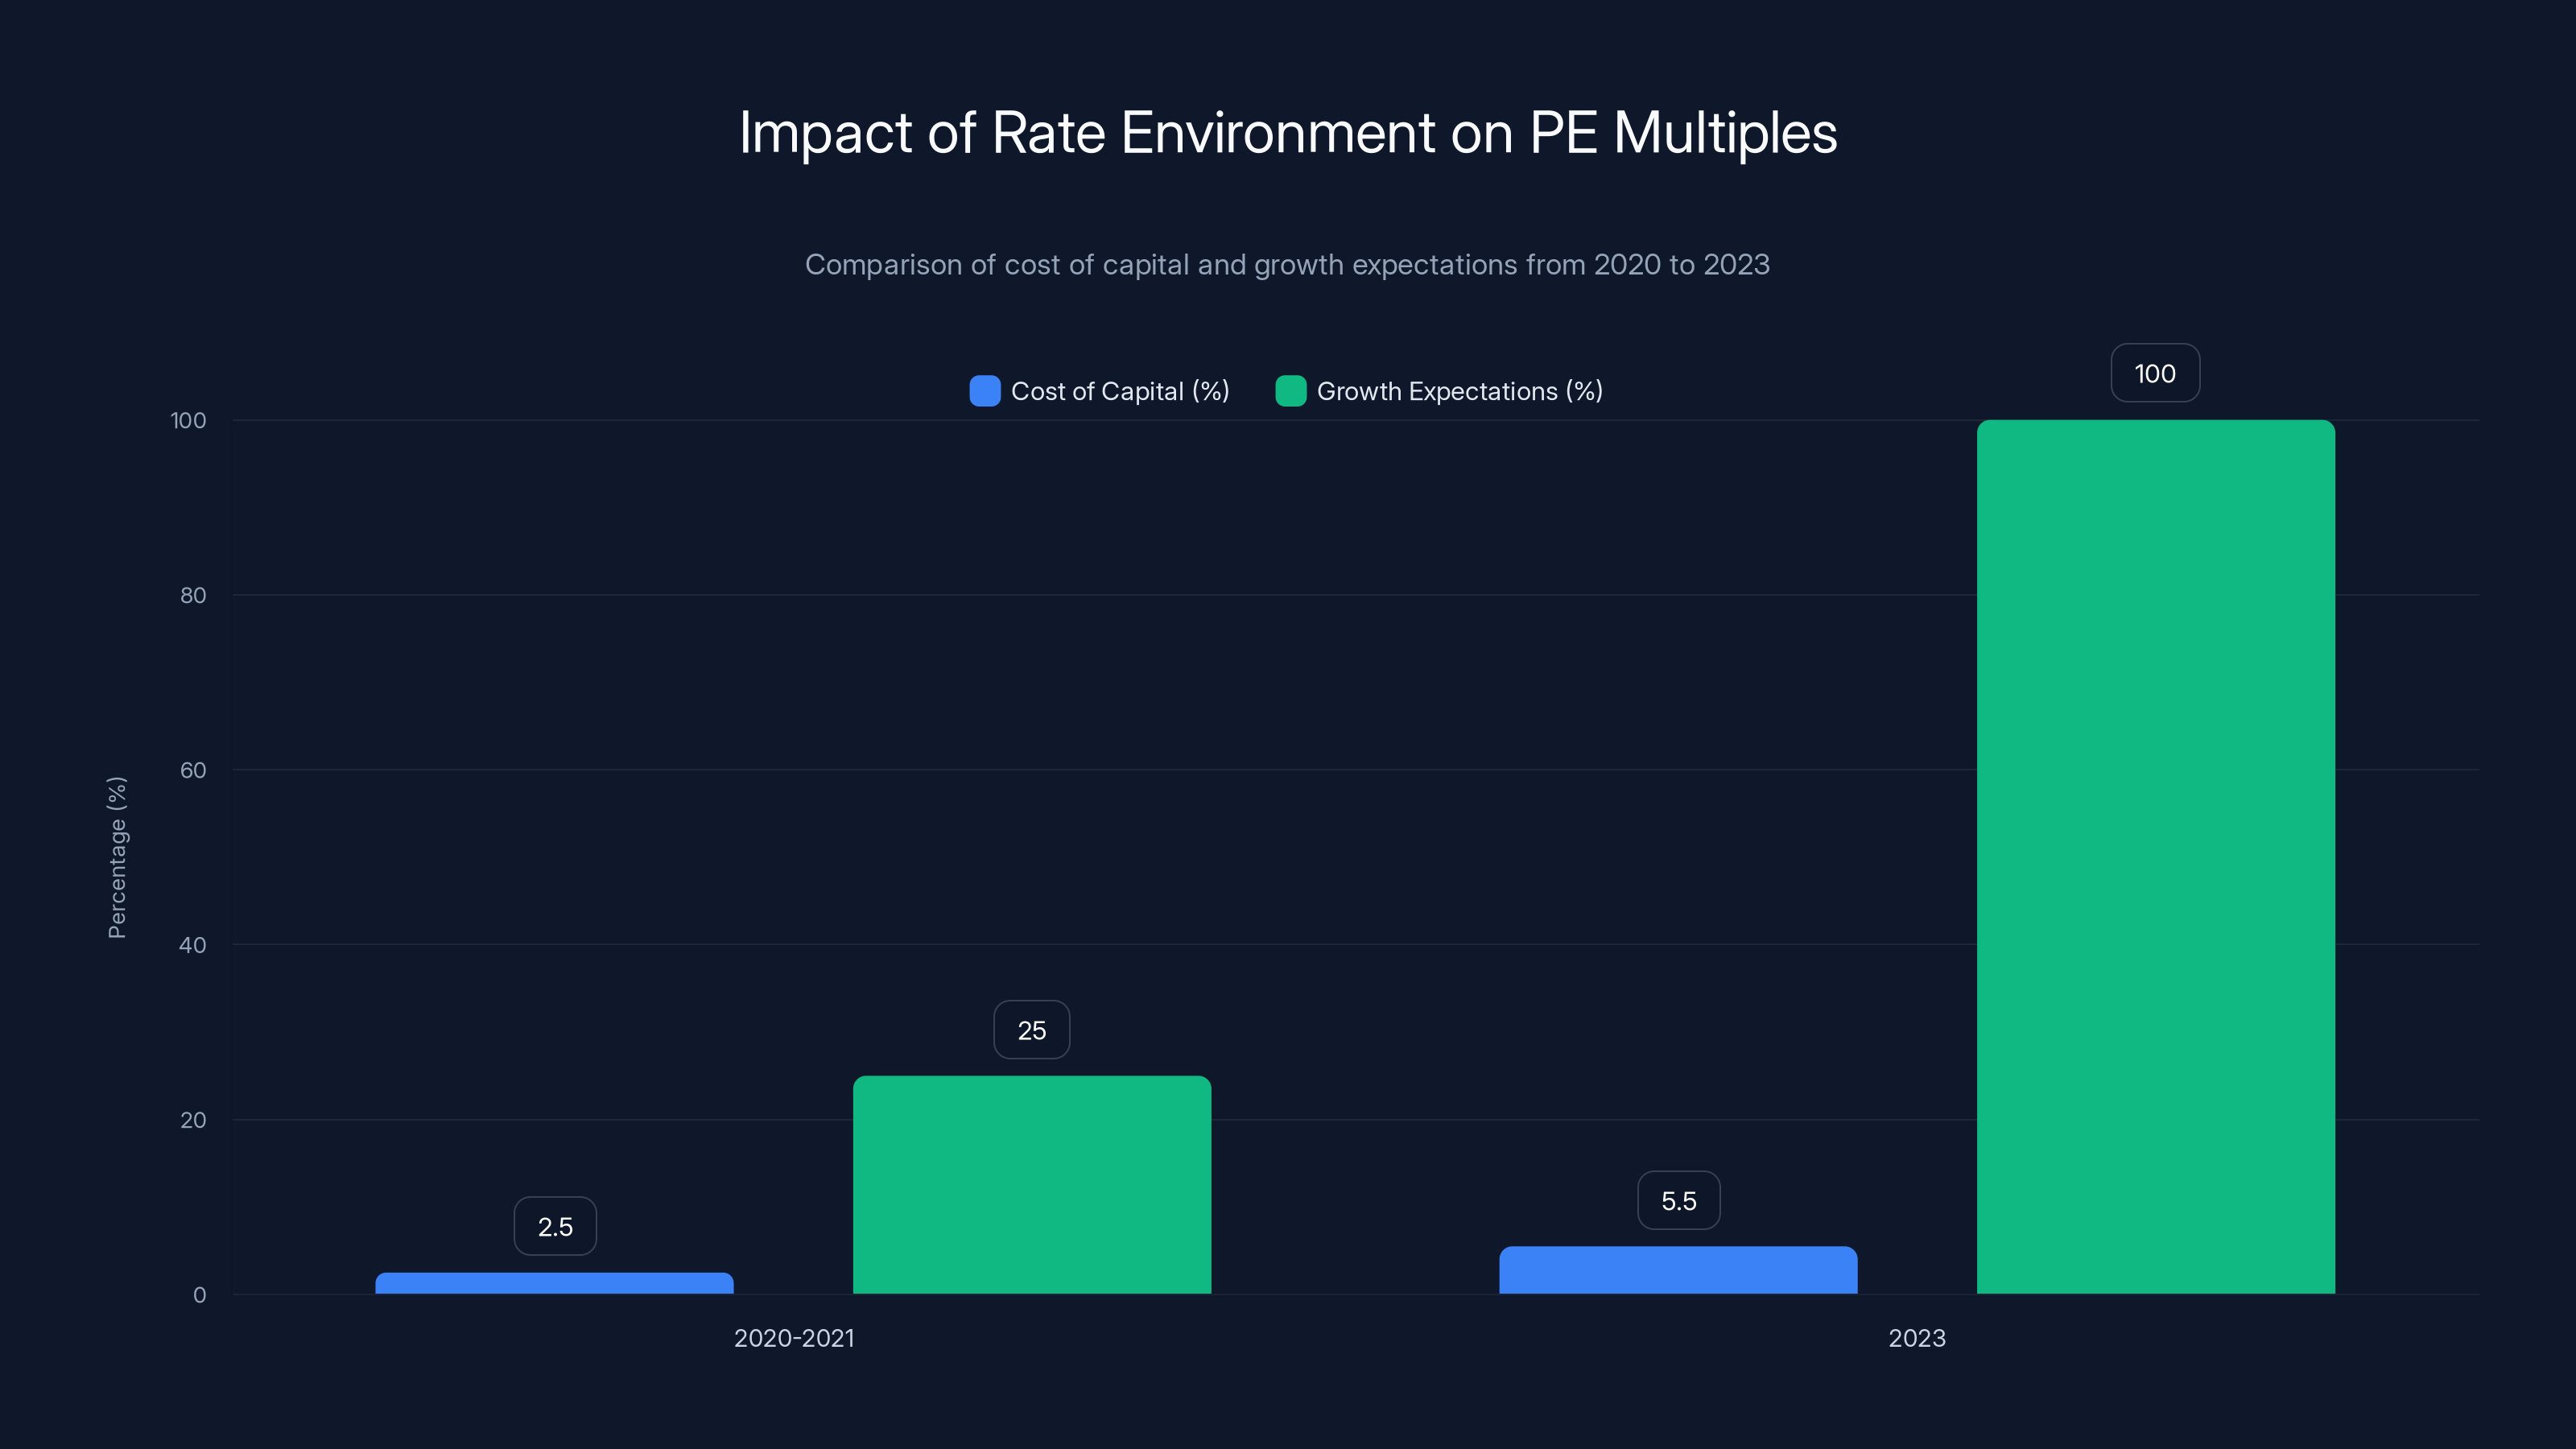Image resolution: width=2576 pixels, height=1449 pixels.
Task: Click the 40 y-axis tick label
Action: tap(193, 945)
